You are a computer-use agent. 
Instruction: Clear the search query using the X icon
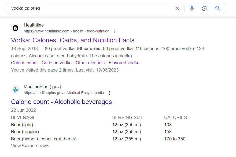177,8
